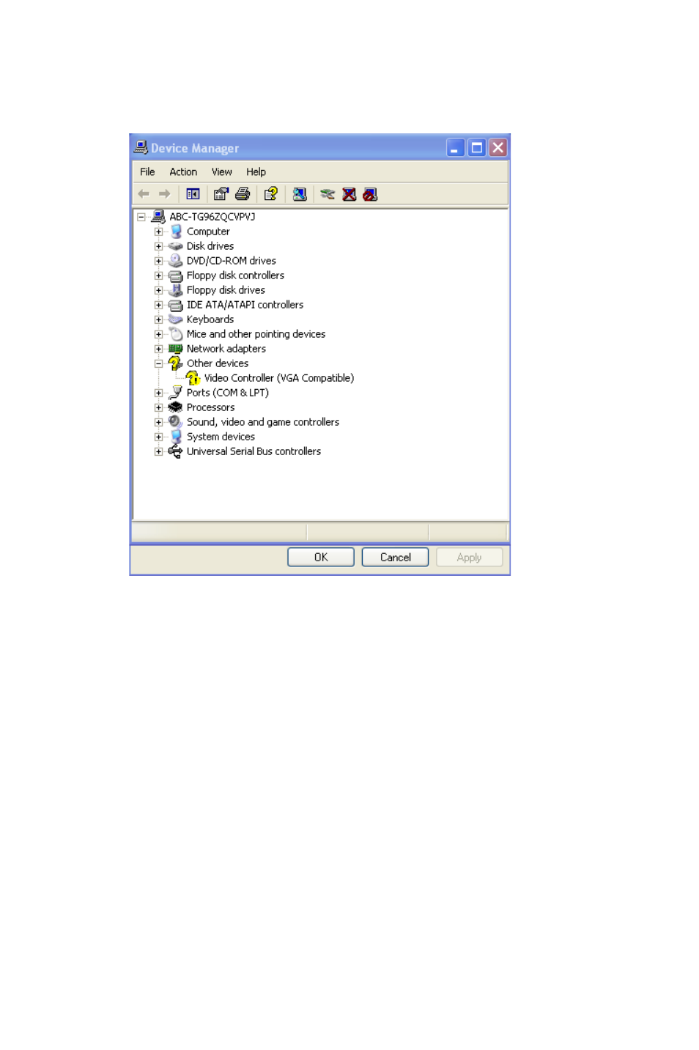Click the Floppy disk drives icon
Screen dimensions: 699x1050
tap(176, 290)
